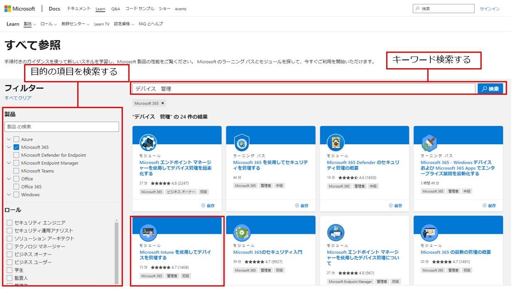The image size is (512, 289).
Task: Click the 製品 の検索 filter field
Action: click(61, 126)
